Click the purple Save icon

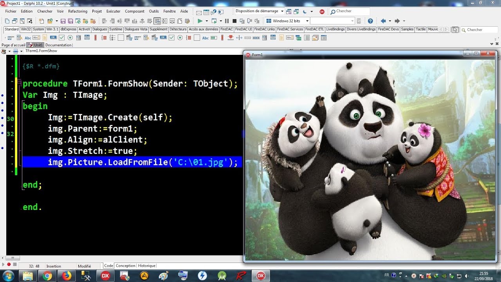[63, 21]
